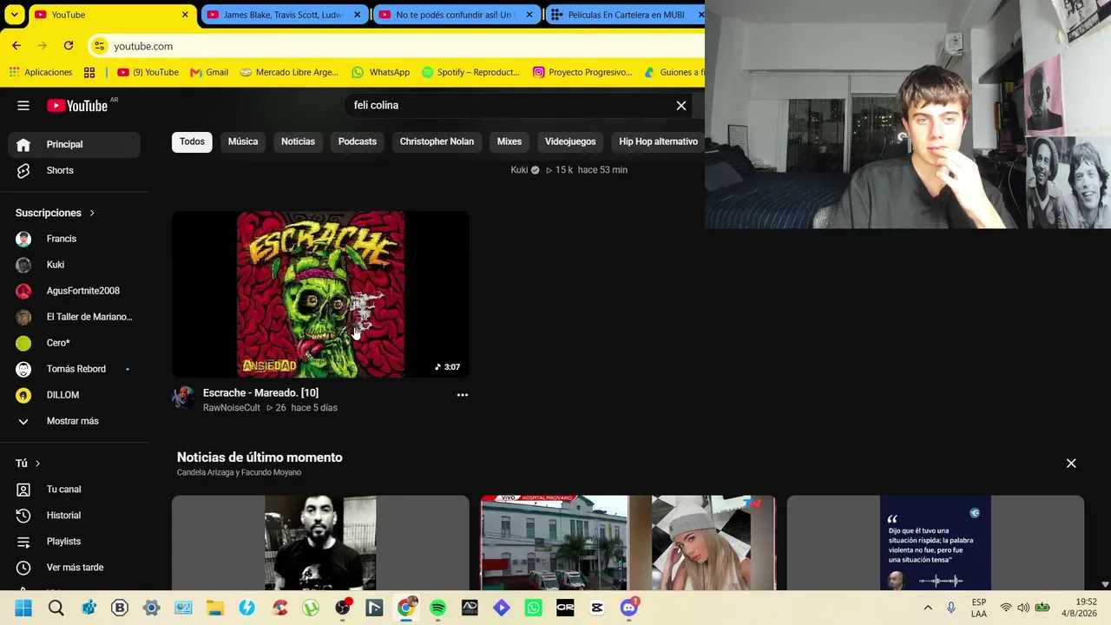Open CapCut from the taskbar
The image size is (1111, 625).
tap(597, 609)
